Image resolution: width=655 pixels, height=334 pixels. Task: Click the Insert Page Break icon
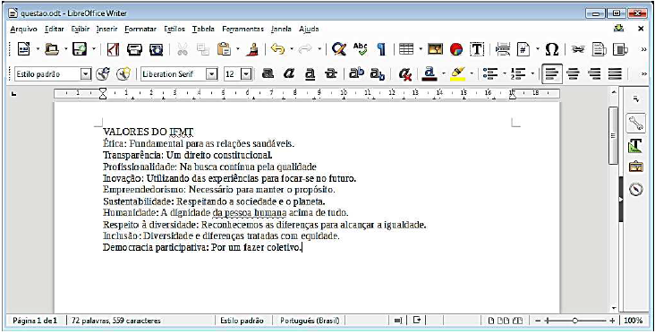click(503, 49)
